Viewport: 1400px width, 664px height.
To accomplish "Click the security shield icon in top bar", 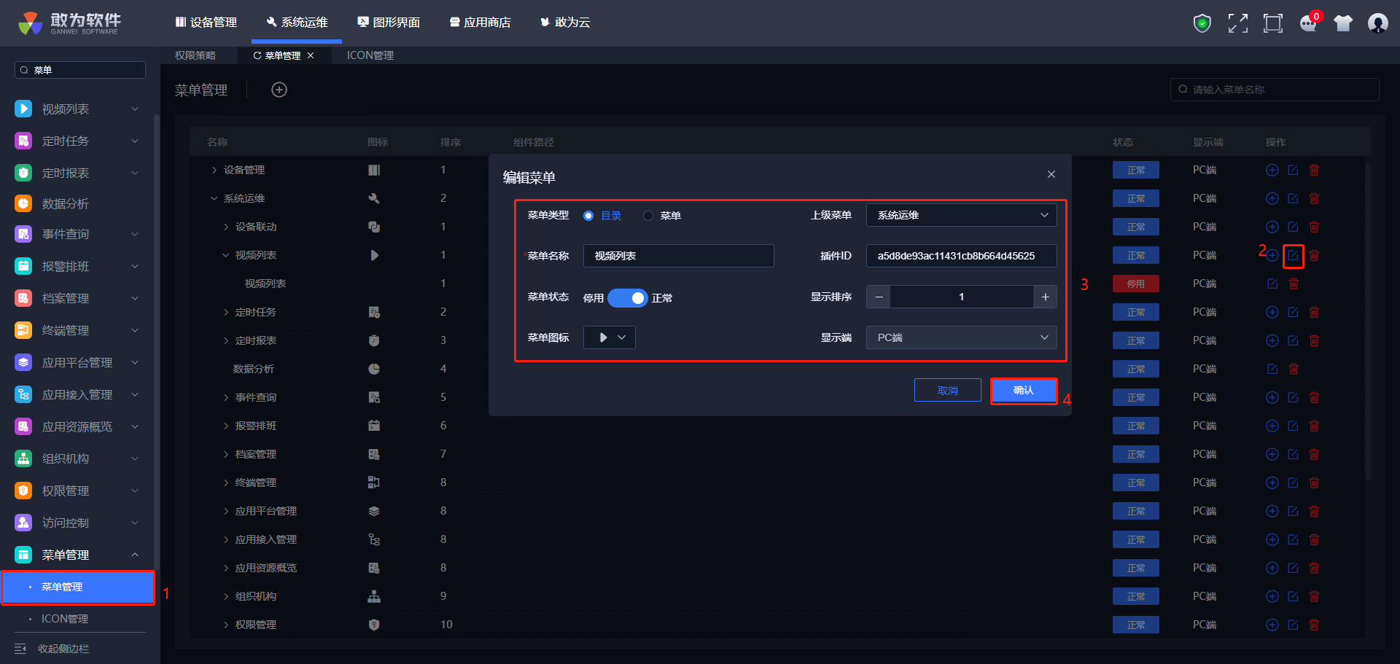I will pyautogui.click(x=1202, y=23).
